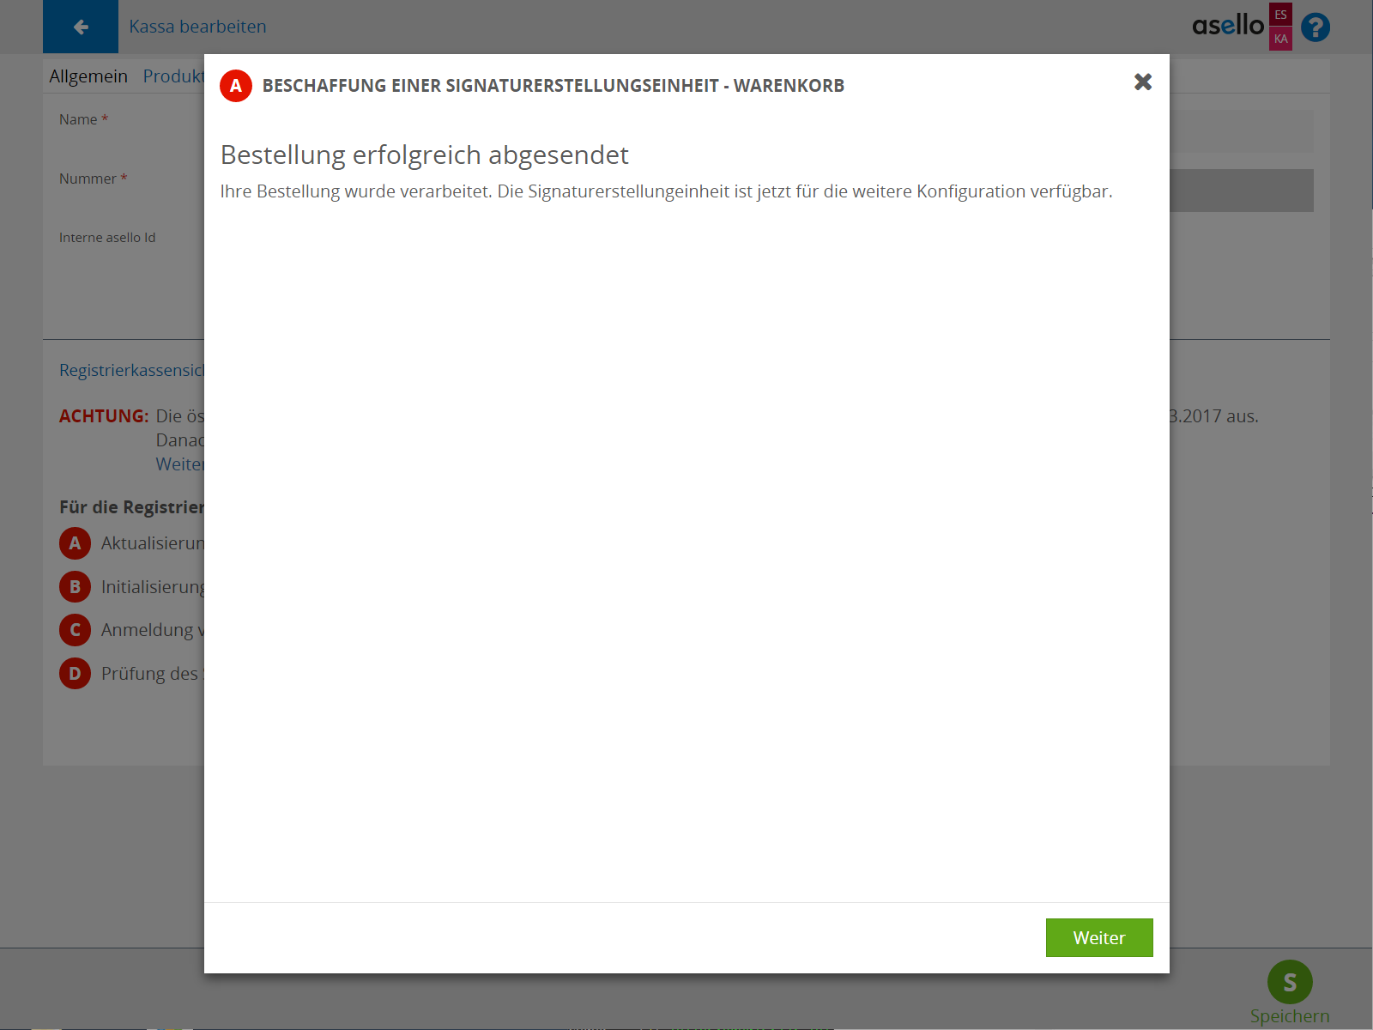Image resolution: width=1373 pixels, height=1030 pixels.
Task: Select step B Initialisierung circle icon
Action: 75,587
